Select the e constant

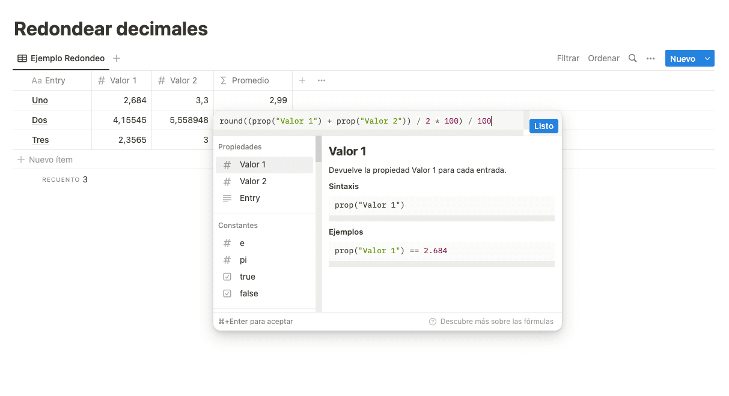(242, 243)
